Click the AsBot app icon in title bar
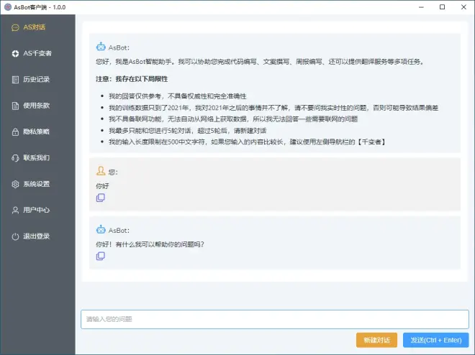The width and height of the screenshot is (475, 355). click(7, 6)
